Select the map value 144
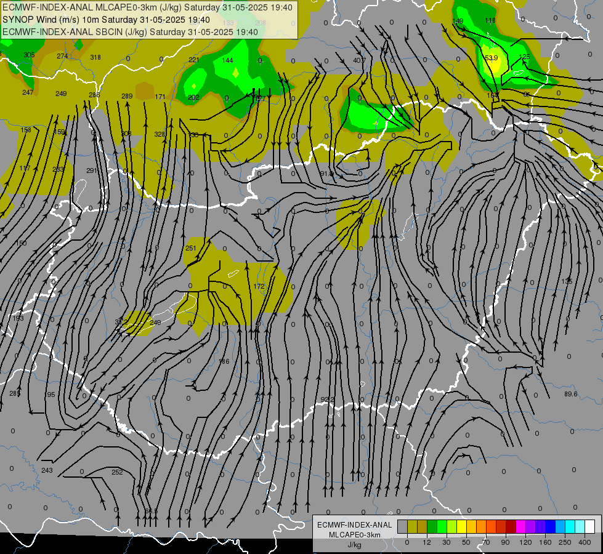603x554 pixels. click(x=228, y=60)
